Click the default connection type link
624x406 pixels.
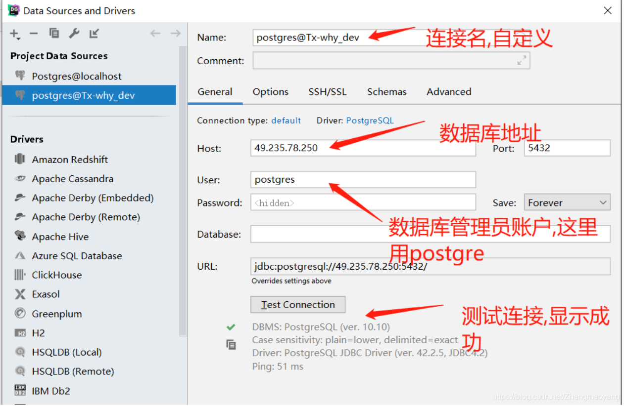(286, 120)
